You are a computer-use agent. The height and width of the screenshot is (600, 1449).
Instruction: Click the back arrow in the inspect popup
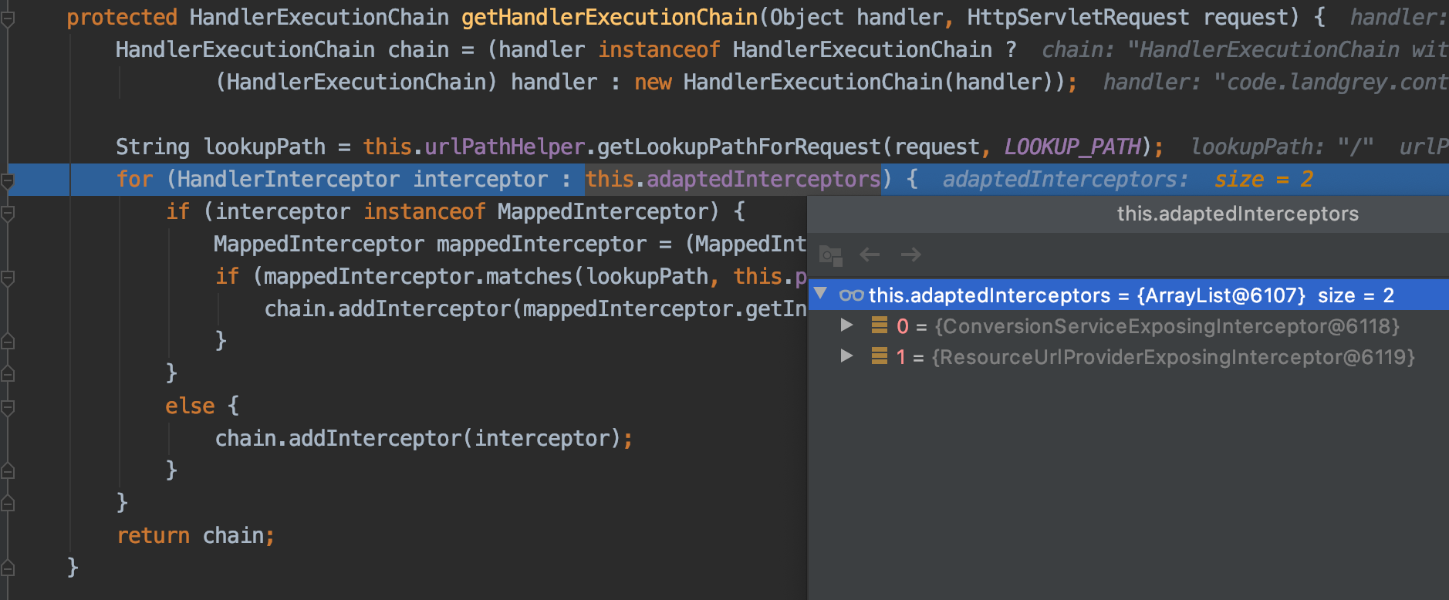click(x=870, y=254)
